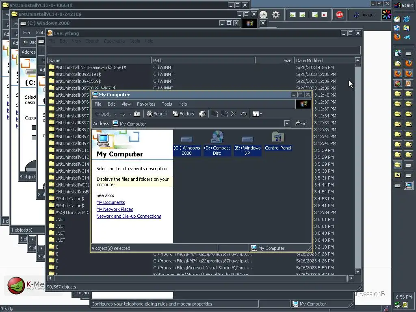Open the (D:) Compact Disc drive icon
The image size is (416, 312).
[217, 143]
